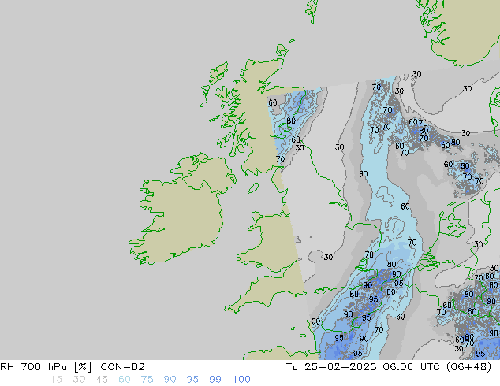Viewport: 500px width, 386px height.
Task: Click the '80' contour label over eastern Scotland
Action: (291, 121)
